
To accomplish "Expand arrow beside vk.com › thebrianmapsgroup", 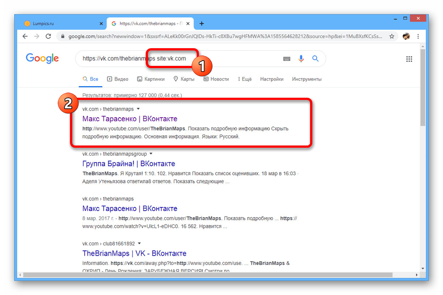I will pyautogui.click(x=151, y=154).
